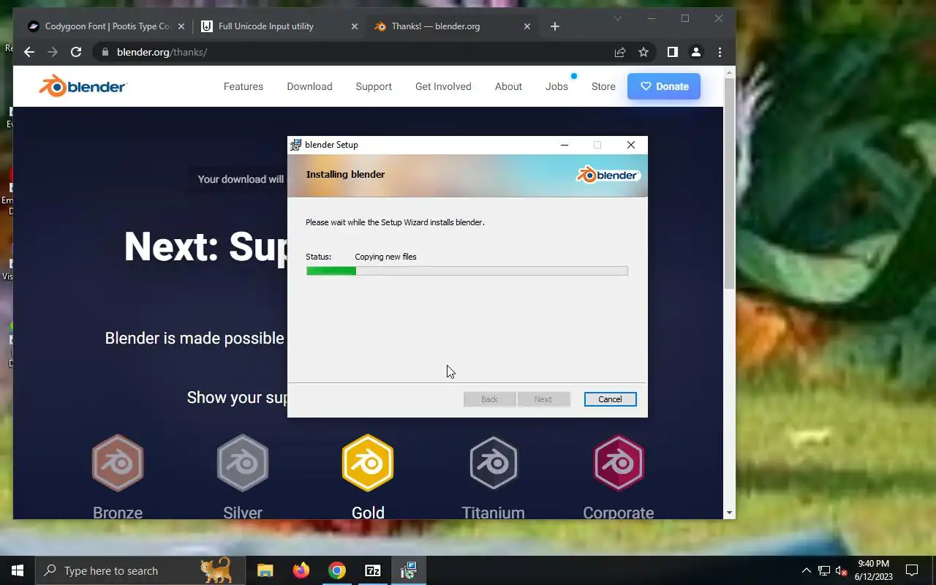Click the muted volume tray icon
Image resolution: width=936 pixels, height=585 pixels.
pos(842,570)
